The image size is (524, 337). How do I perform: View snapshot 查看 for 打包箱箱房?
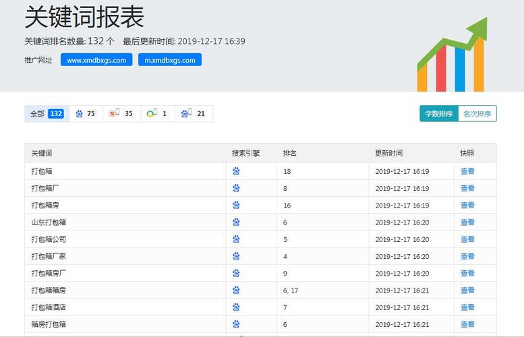point(467,290)
